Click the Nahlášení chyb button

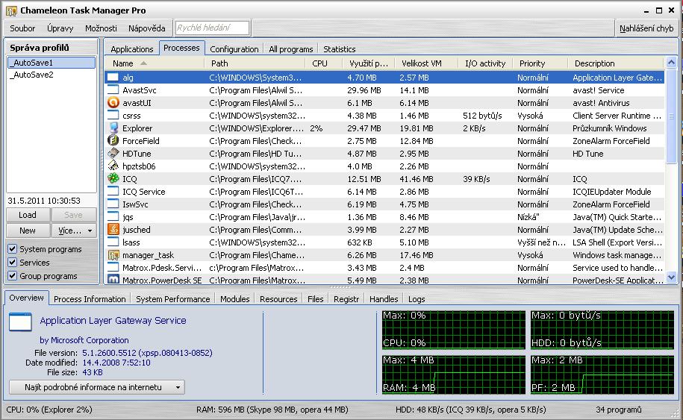click(x=646, y=28)
